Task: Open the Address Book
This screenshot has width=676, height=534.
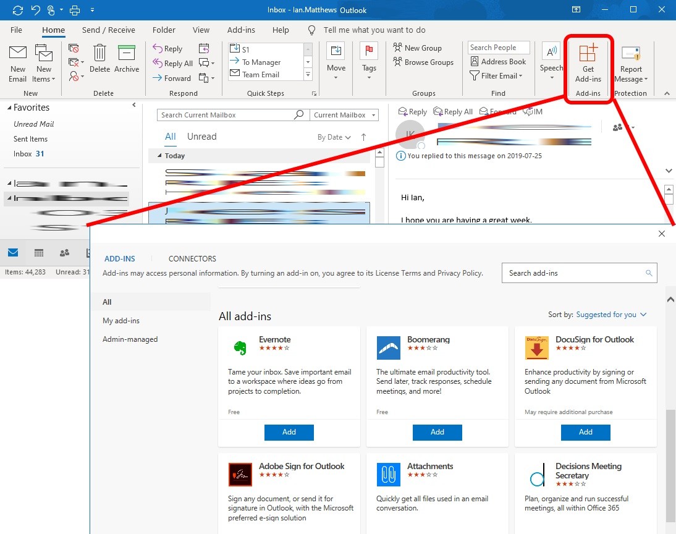Action: point(498,62)
